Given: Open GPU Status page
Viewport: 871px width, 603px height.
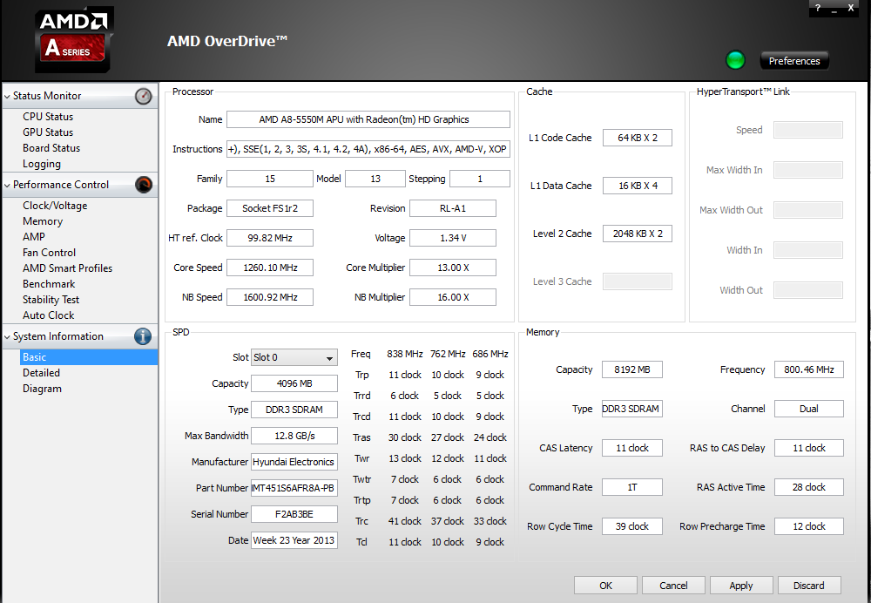Looking at the screenshot, I should 48,132.
